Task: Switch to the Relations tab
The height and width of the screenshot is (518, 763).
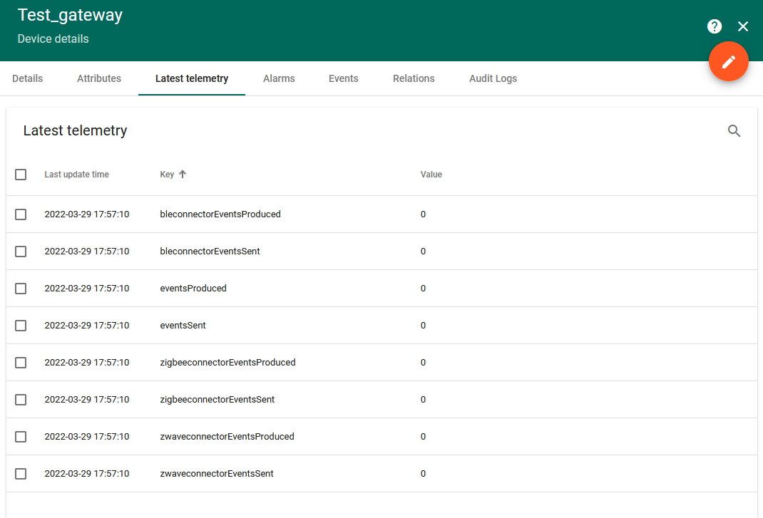Action: (414, 78)
